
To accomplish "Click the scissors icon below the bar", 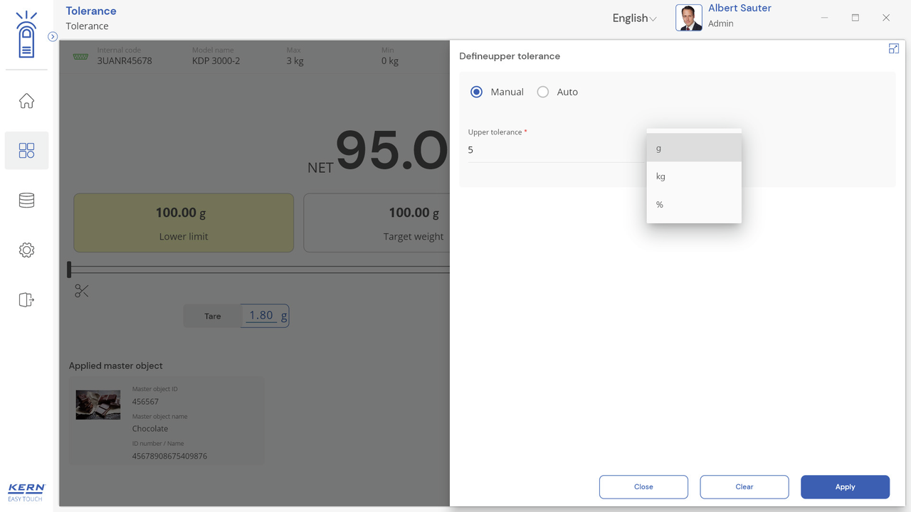I will tap(82, 291).
